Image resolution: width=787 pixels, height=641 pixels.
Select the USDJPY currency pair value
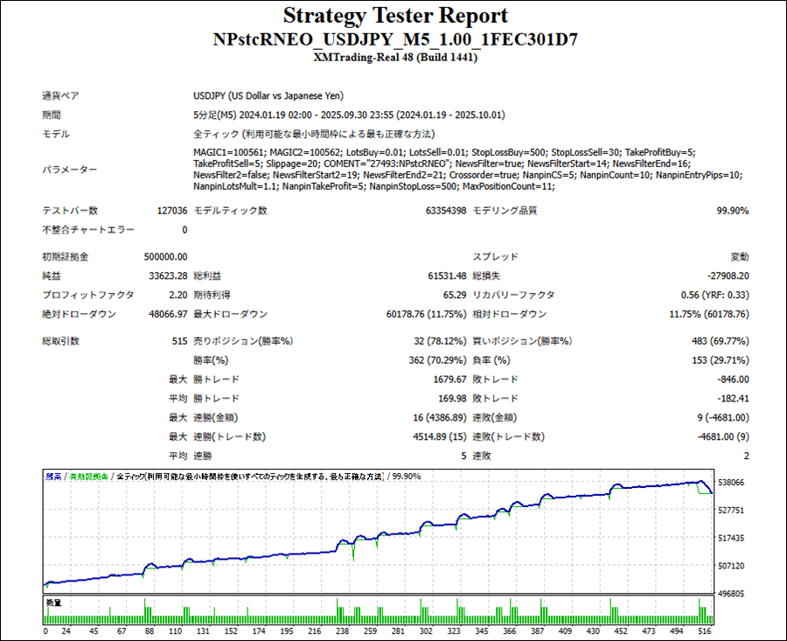click(x=268, y=96)
